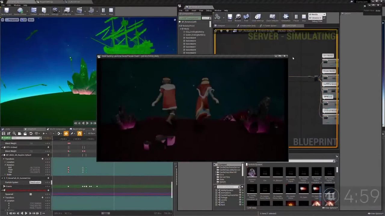Stop the simulation in level editor toolbar

(111, 12)
